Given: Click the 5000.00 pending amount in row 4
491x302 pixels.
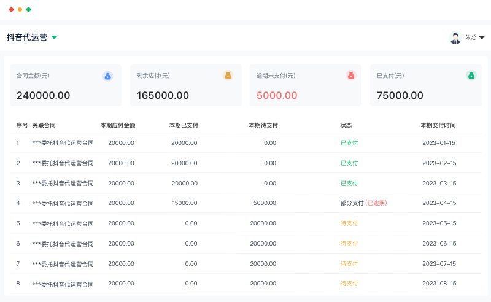Looking at the screenshot, I should coord(265,203).
